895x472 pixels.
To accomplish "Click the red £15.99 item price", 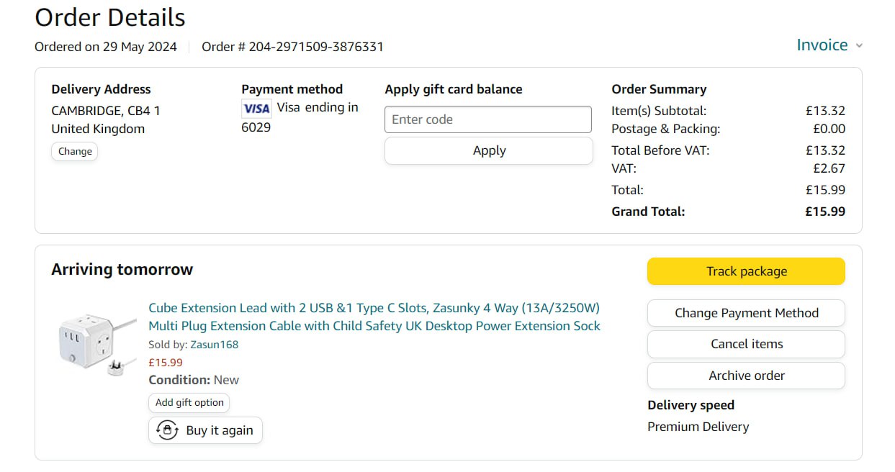I will coord(166,363).
